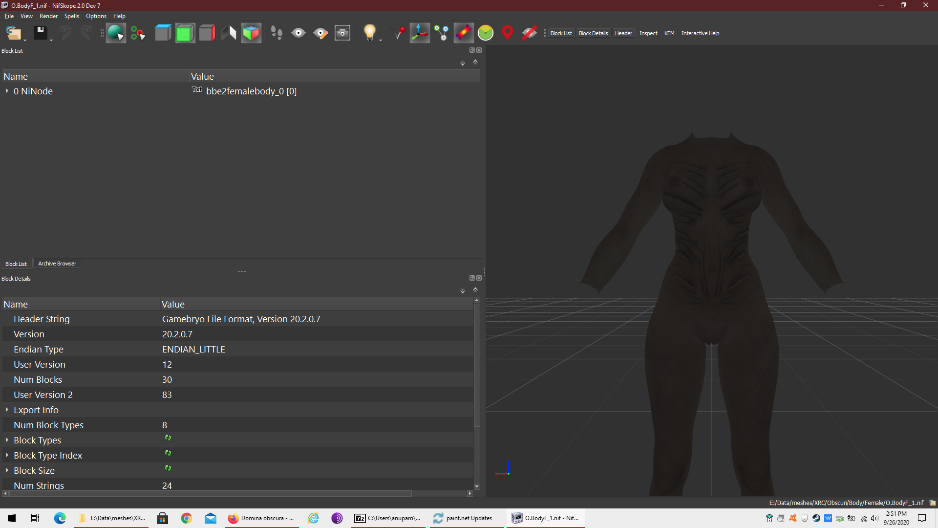Refresh icon in Block Types row

[168, 438]
